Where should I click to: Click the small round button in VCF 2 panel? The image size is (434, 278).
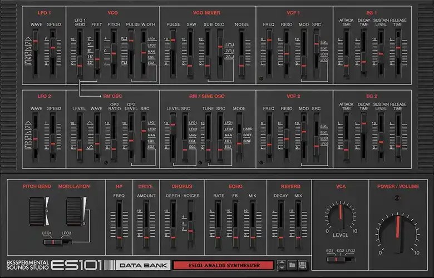tap(261, 163)
